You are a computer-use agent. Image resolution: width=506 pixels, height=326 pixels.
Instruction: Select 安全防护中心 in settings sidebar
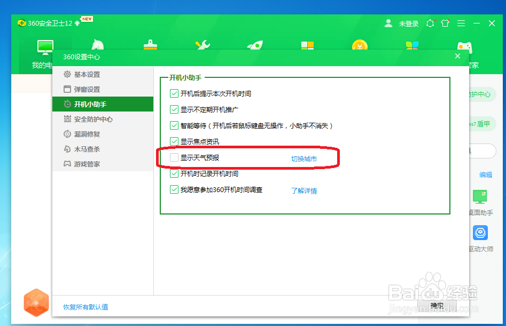click(x=103, y=119)
